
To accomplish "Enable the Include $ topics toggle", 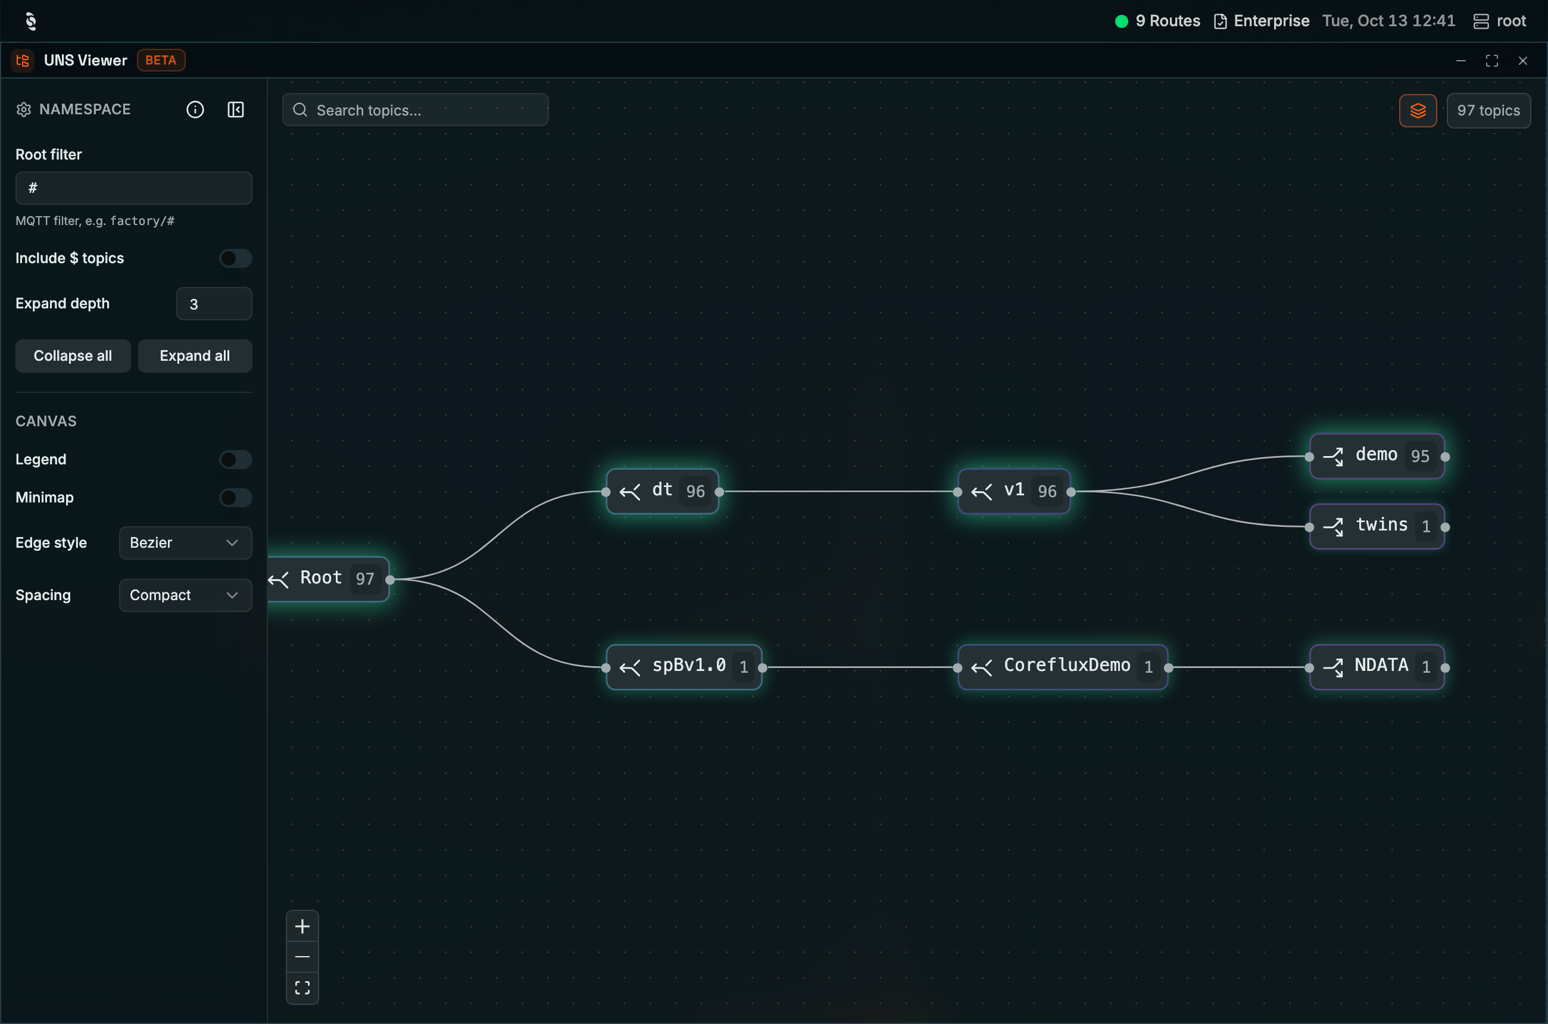I will (x=235, y=258).
